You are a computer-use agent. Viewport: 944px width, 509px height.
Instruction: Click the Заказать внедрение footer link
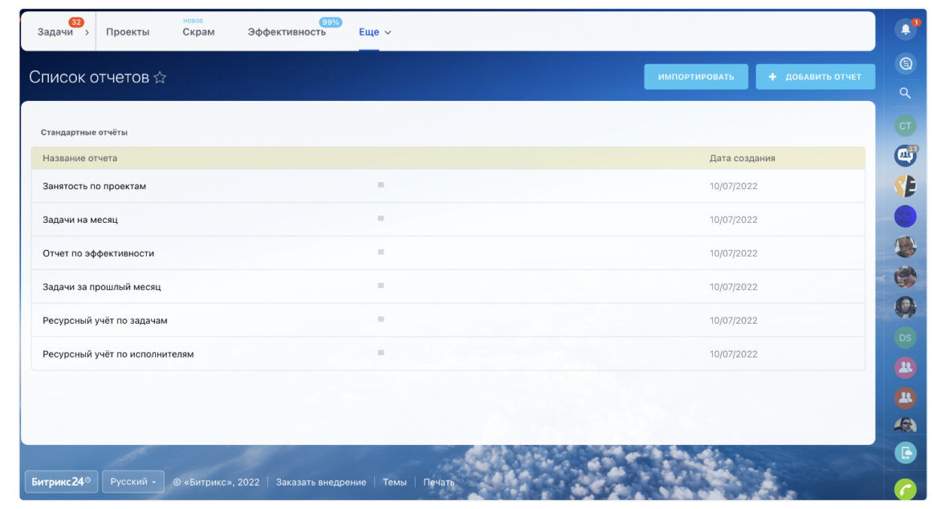point(320,483)
